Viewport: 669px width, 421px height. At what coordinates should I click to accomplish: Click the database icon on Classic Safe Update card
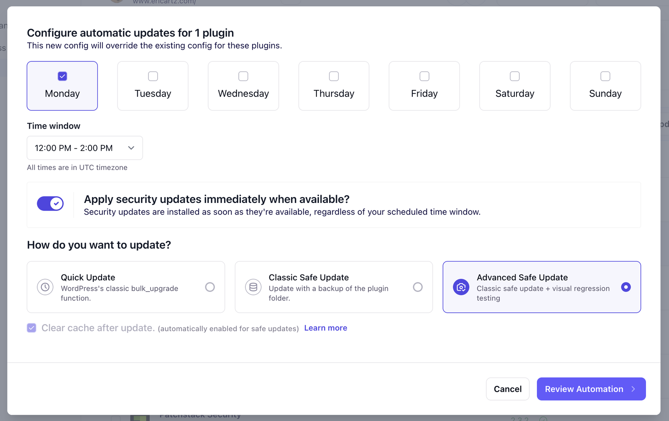tap(253, 287)
